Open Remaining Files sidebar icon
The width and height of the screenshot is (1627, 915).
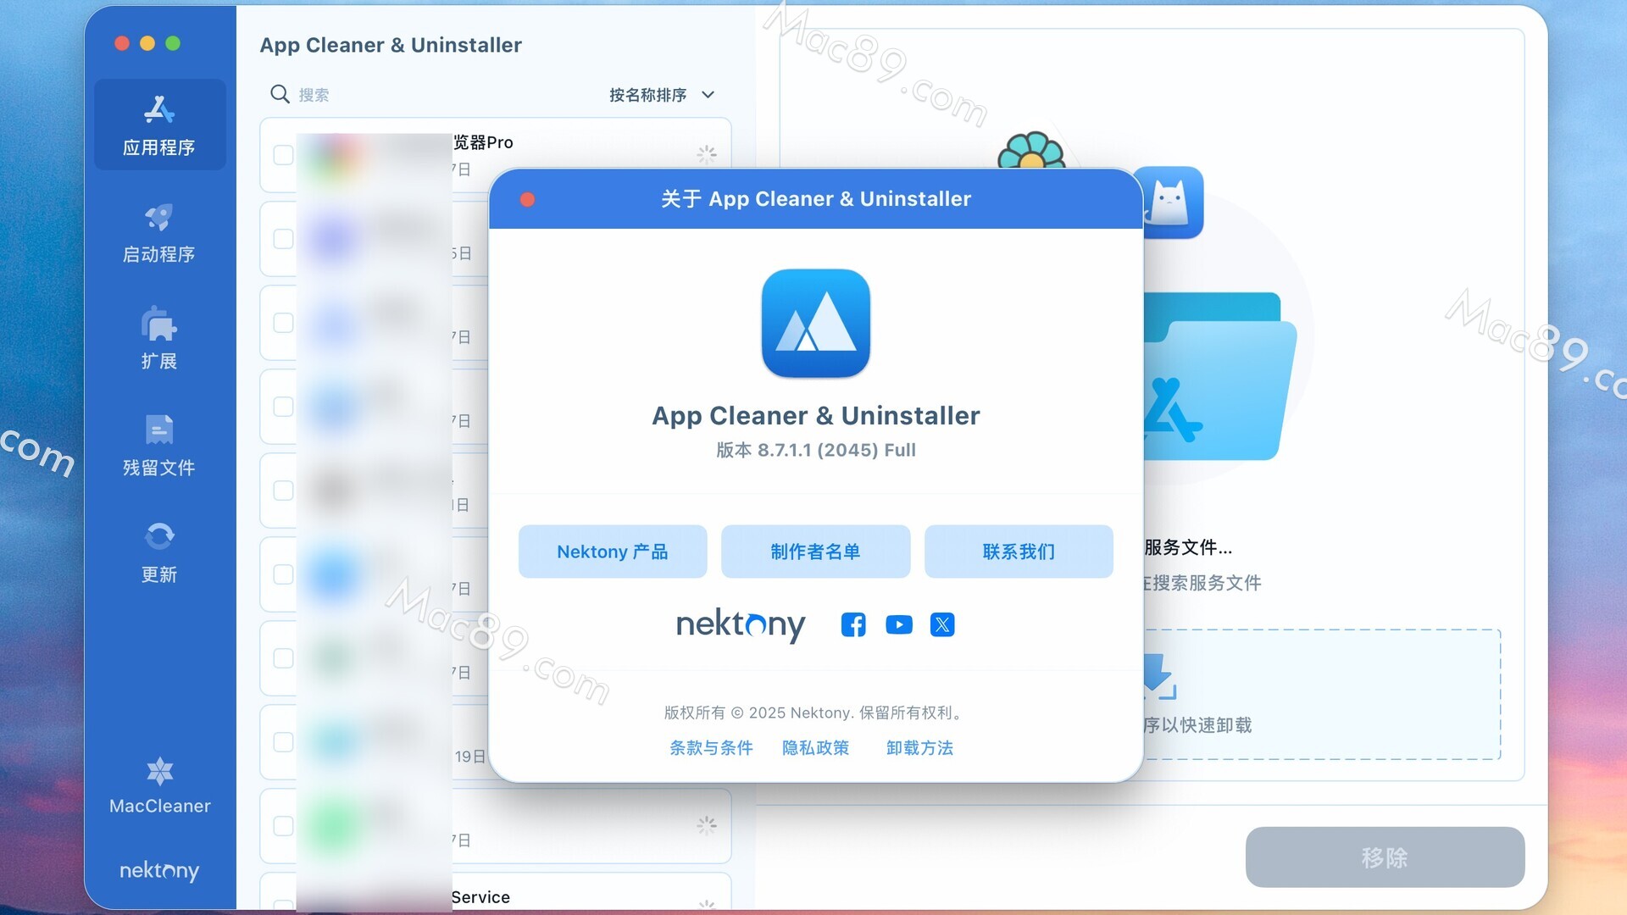(x=159, y=430)
